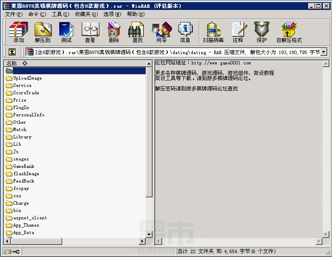Select the GameRank folder
Screen dimensions: 332x257
coord(20,166)
